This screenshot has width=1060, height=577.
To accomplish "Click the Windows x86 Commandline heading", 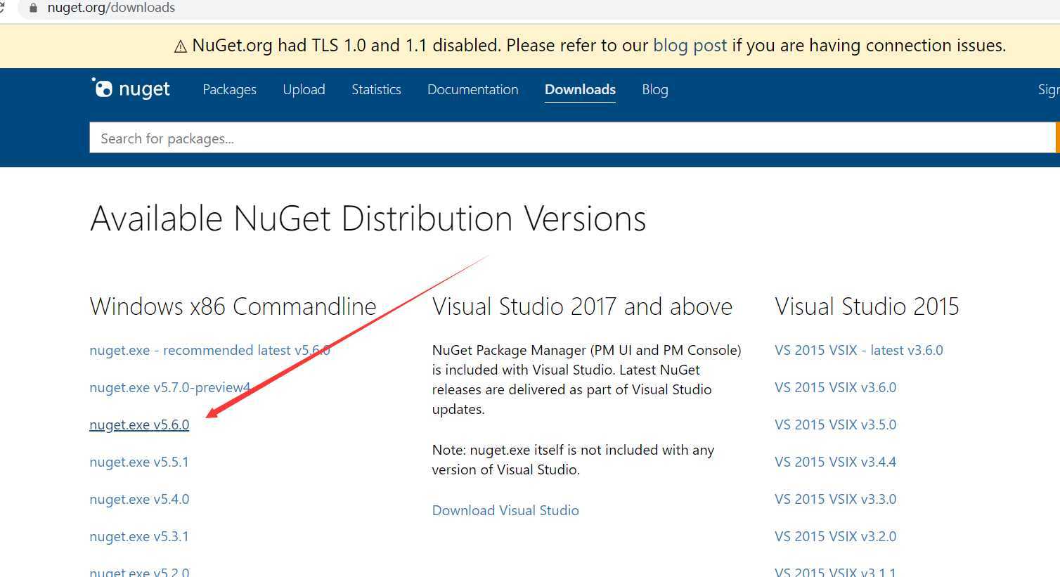I will tap(233, 306).
